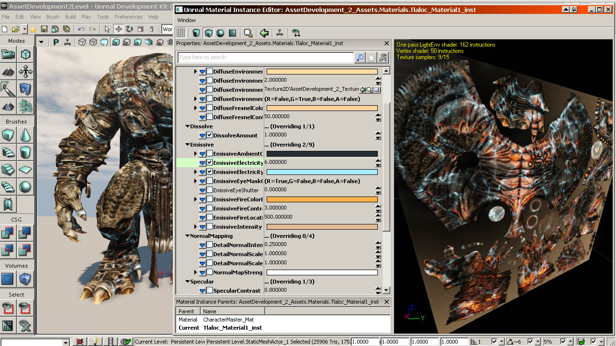
Task: Click the dark EmissiveAmbientC color swatch
Action: pos(322,154)
